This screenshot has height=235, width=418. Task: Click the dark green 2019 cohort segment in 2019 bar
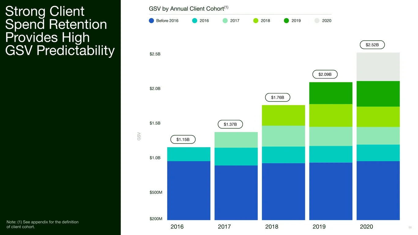pyautogui.click(x=331, y=93)
